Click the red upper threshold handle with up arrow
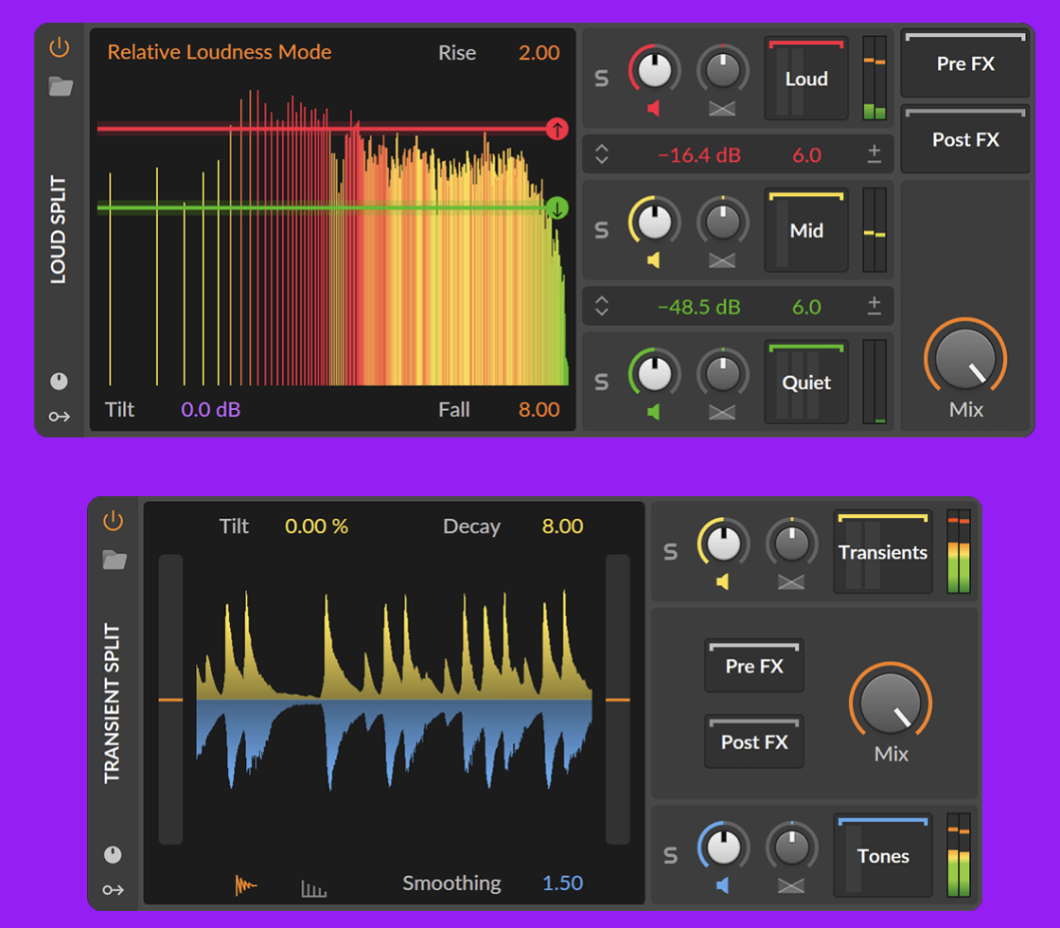 click(557, 129)
